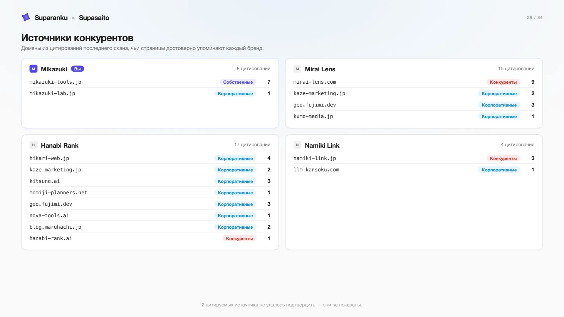Click the Hanabi Rank avatar icon

(33, 145)
